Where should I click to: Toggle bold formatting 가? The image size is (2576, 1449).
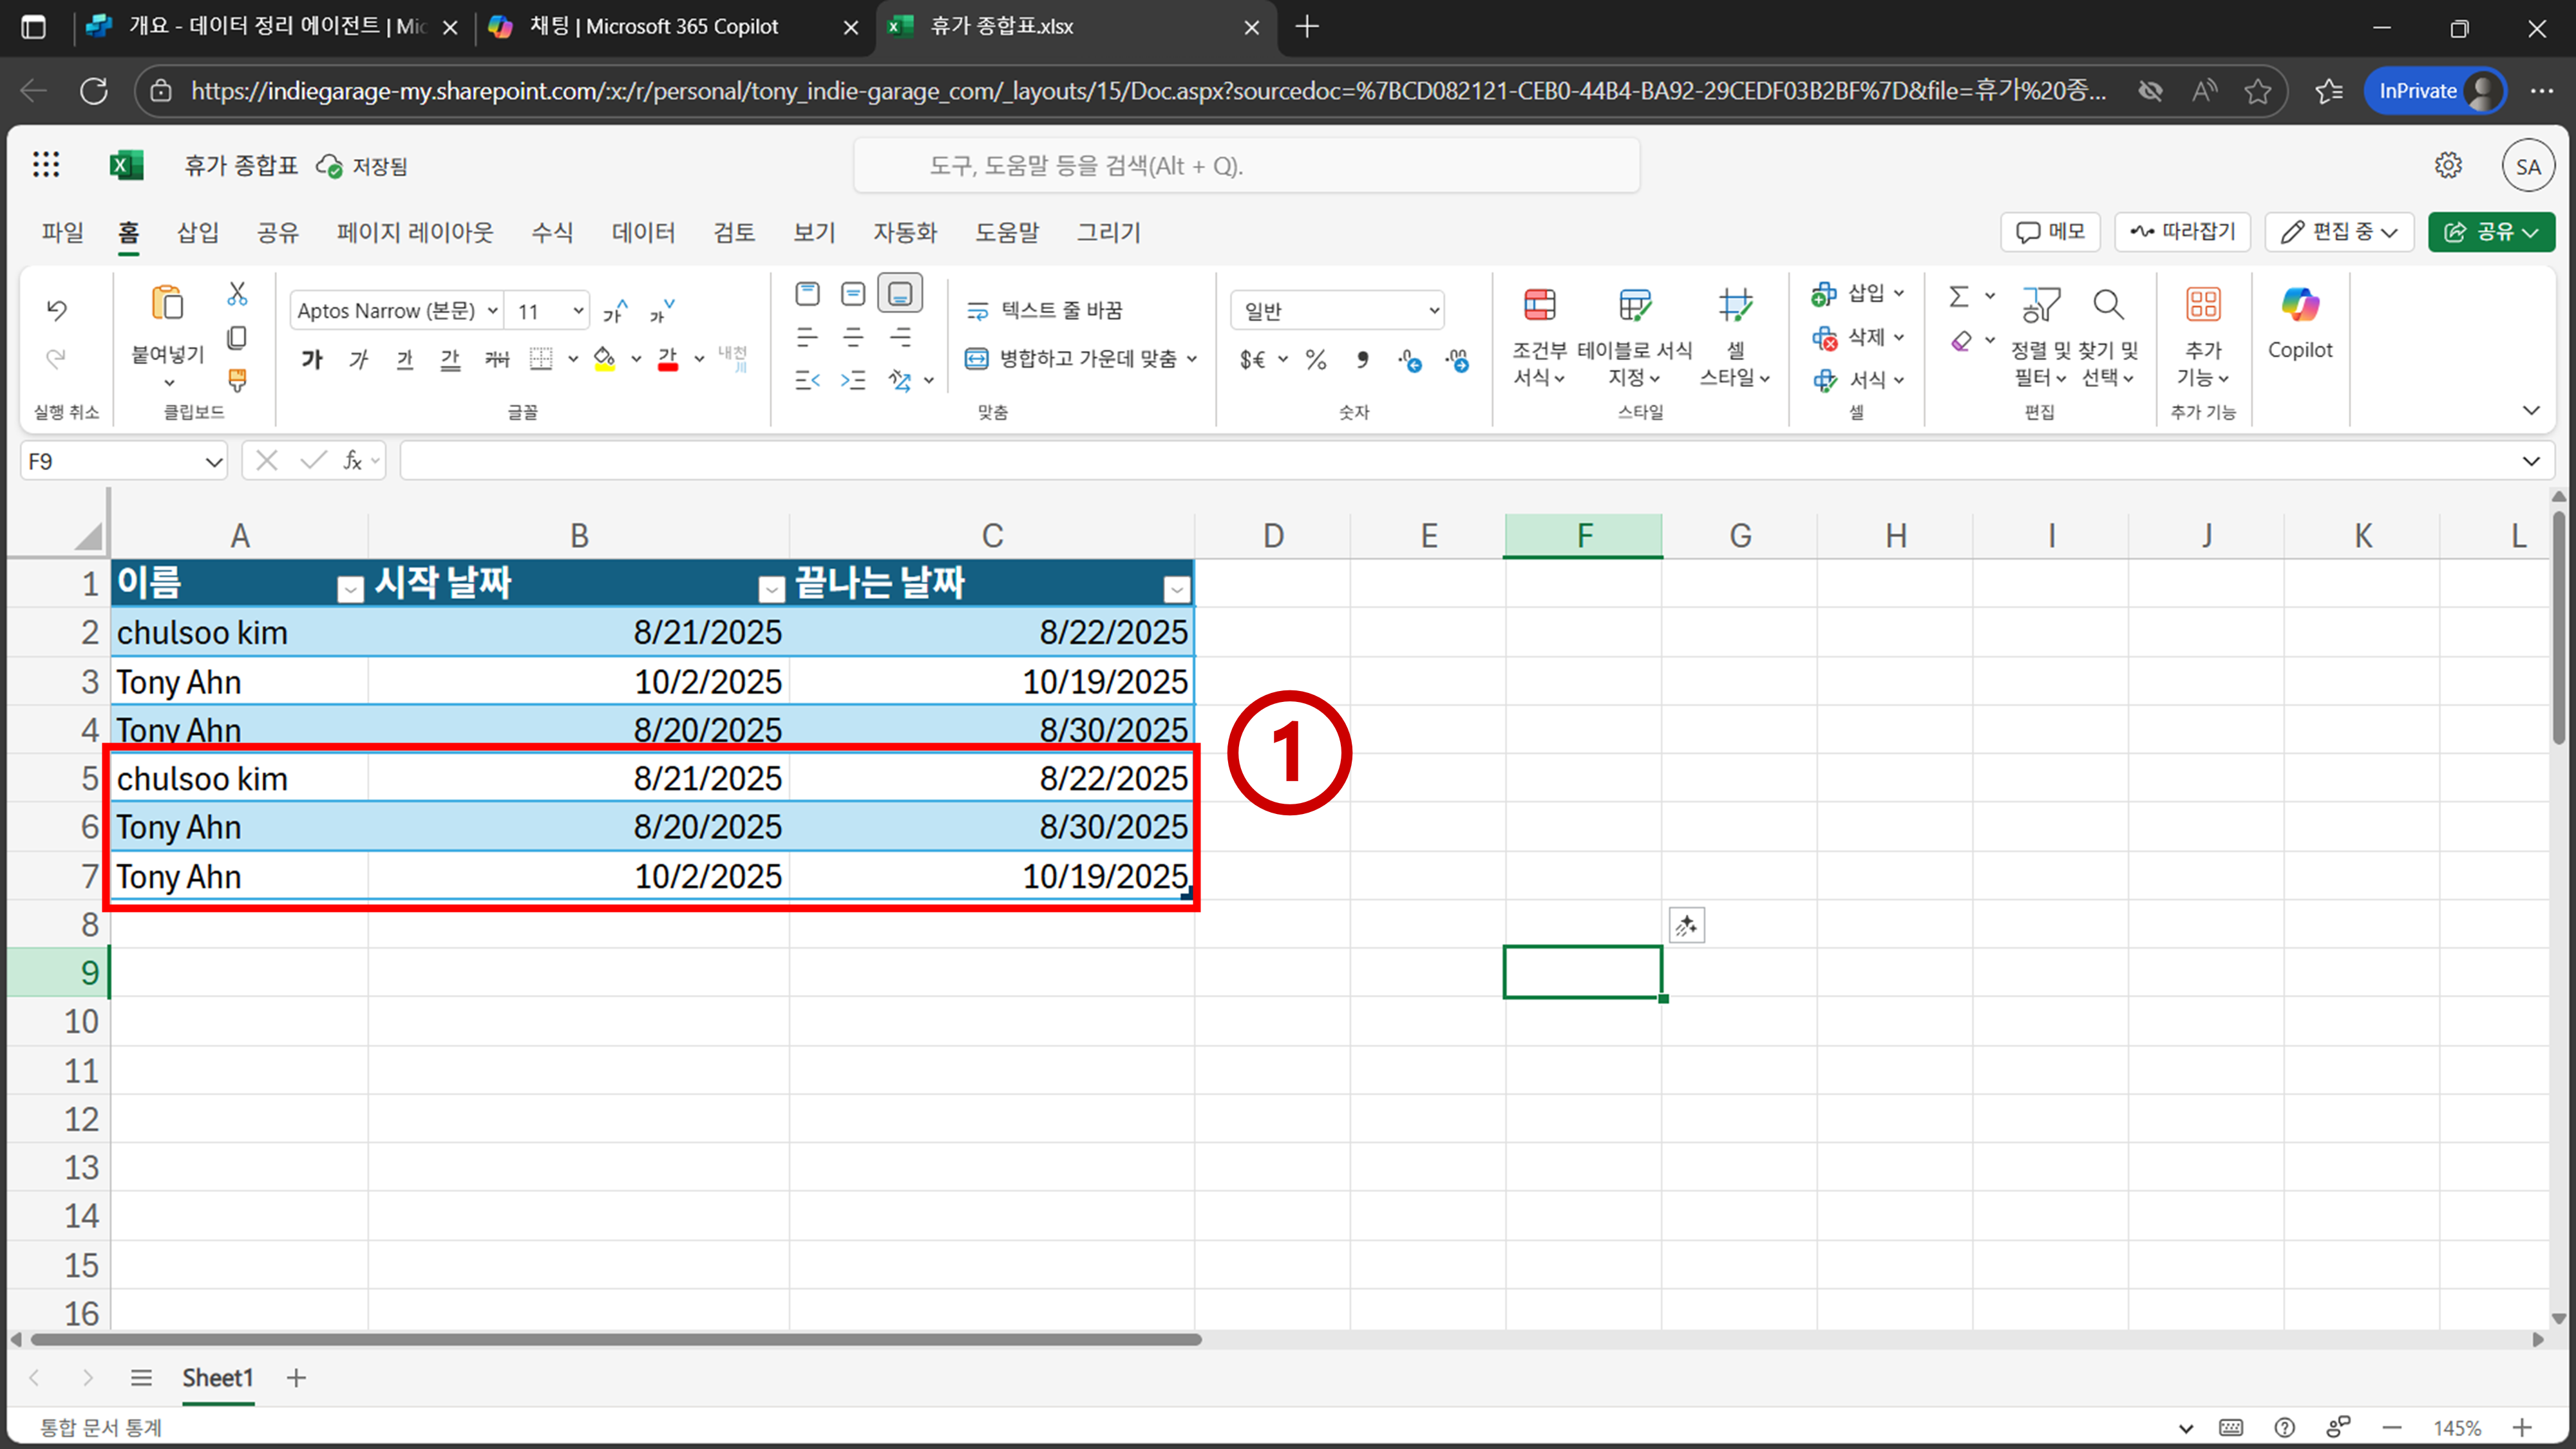click(x=312, y=359)
